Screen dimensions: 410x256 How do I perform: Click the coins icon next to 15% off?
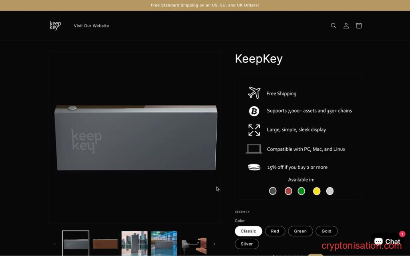[x=254, y=167]
